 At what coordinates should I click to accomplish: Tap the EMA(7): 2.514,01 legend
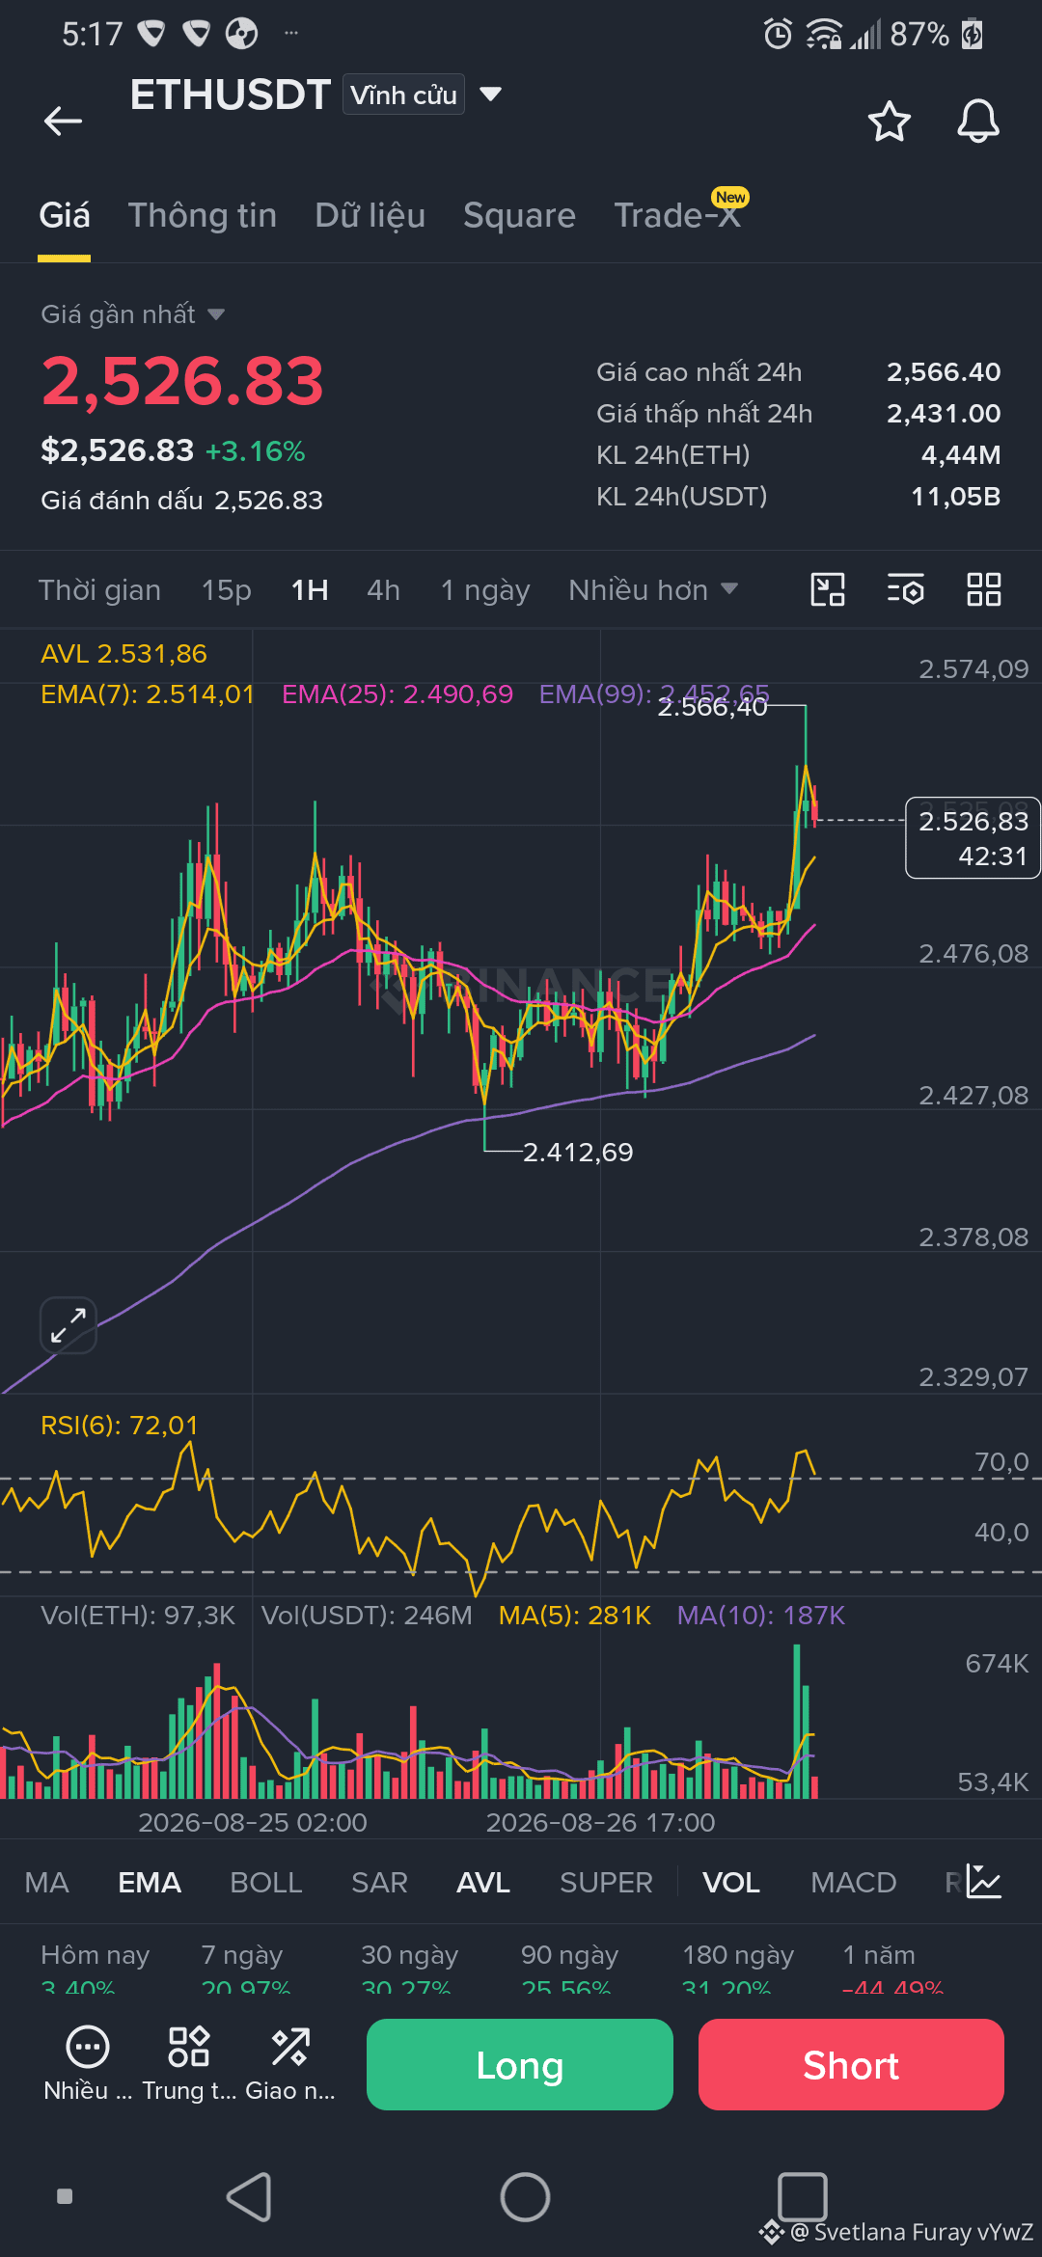click(148, 694)
